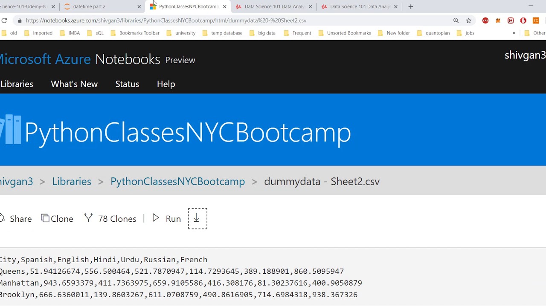Open the zoom magnifier in the address bar
This screenshot has width=546, height=307.
tap(456, 20)
